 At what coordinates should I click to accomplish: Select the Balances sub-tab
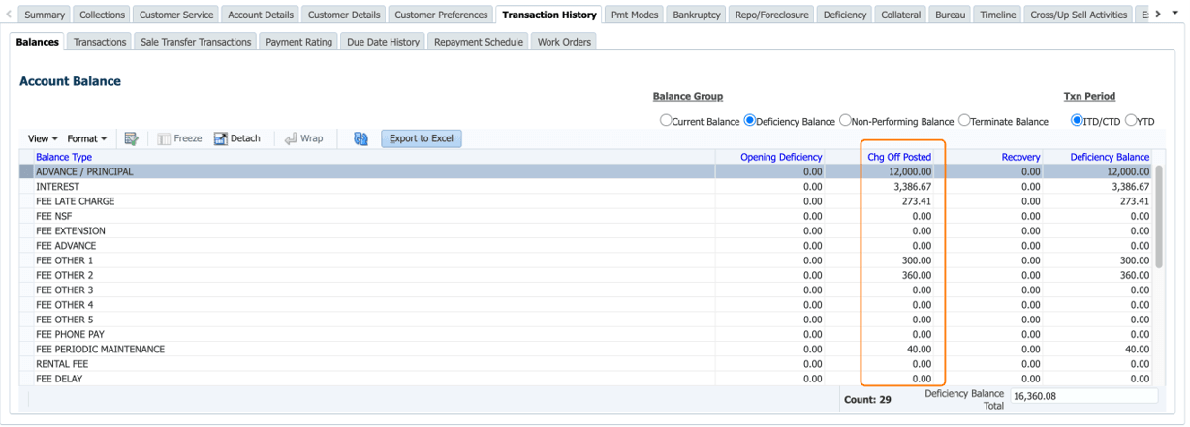38,42
